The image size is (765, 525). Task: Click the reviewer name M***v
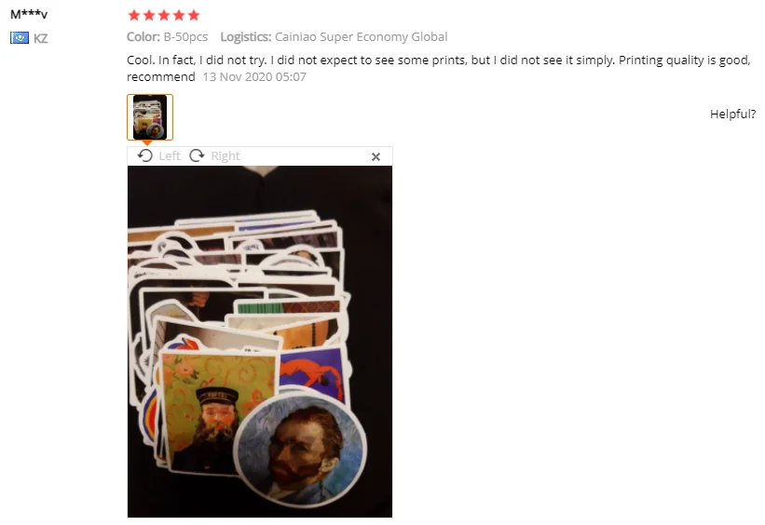[29, 14]
